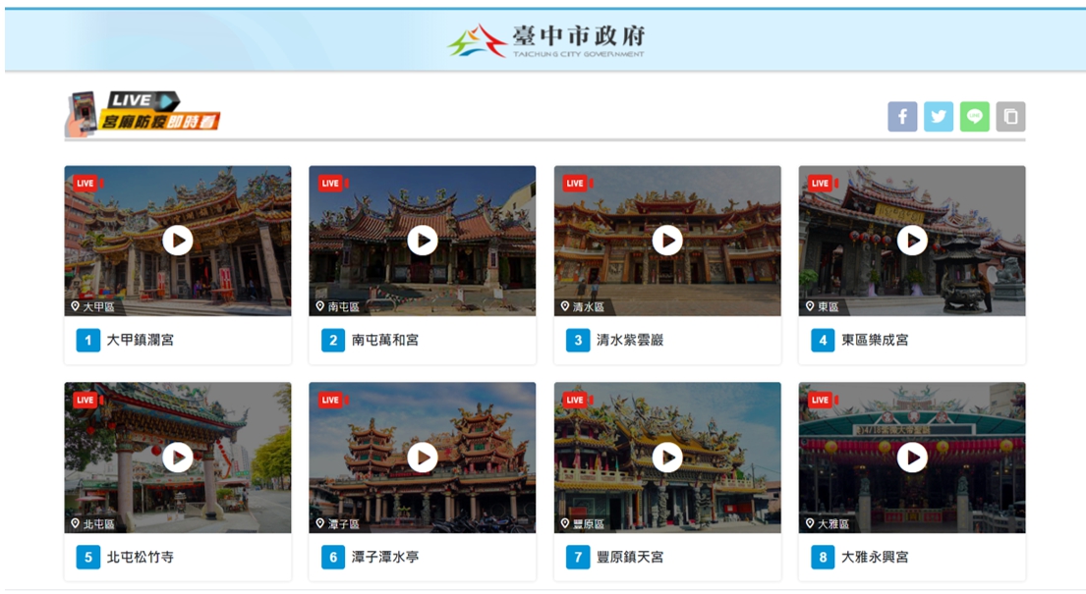The width and height of the screenshot is (1086, 594).
Task: Open the 東區樂成宮 title link
Action: 875,341
